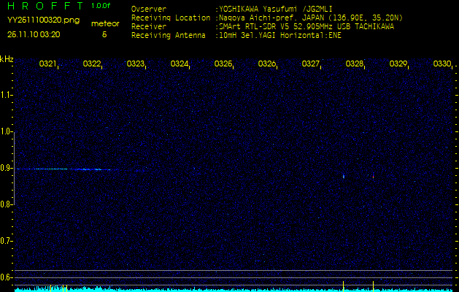Click the Receiver RTL-SDR info line
Viewport: 459px width, 292px height.
pos(263,27)
